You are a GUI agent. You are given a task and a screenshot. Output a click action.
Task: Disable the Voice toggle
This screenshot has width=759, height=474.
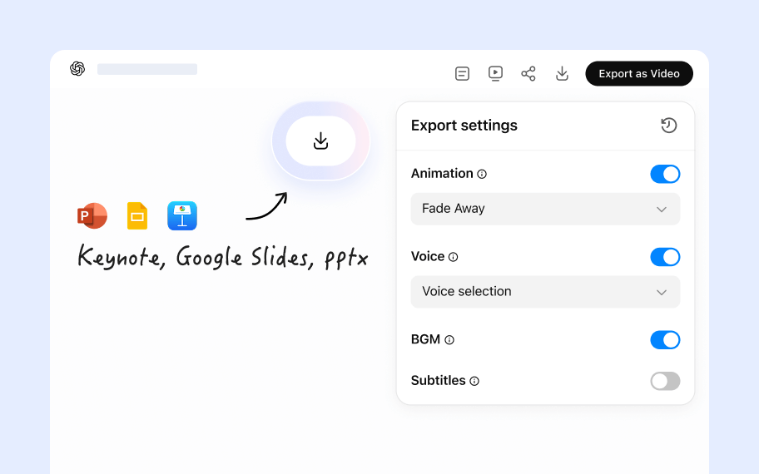(x=665, y=257)
